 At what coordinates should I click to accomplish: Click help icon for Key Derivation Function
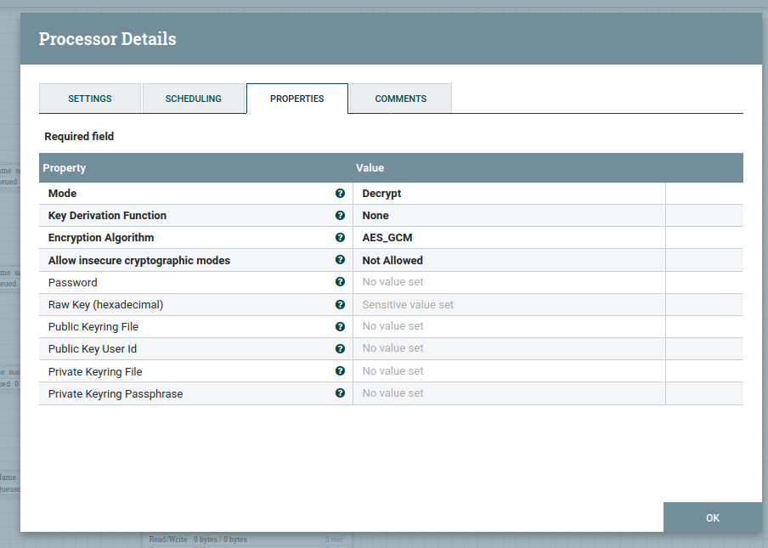coord(340,216)
